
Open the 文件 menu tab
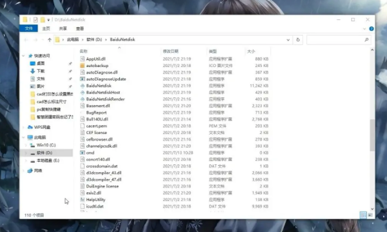pyautogui.click(x=28, y=28)
